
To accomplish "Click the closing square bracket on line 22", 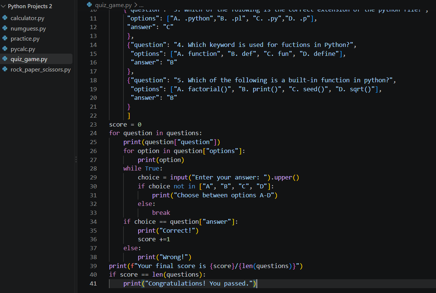I will pyautogui.click(x=129, y=115).
